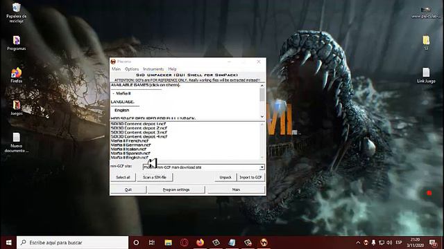The height and width of the screenshot is (249, 444).
Task: Click the info panel scroll-down arrow
Action: click(262, 117)
